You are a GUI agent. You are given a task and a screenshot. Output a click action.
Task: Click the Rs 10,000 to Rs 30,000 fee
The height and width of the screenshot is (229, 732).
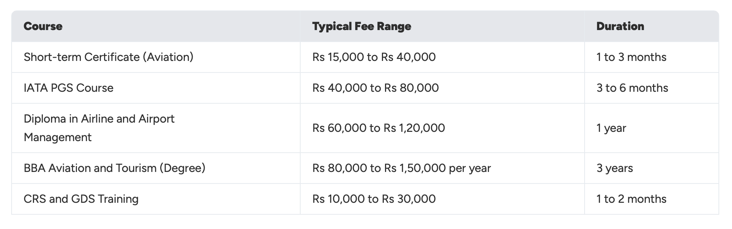374,199
